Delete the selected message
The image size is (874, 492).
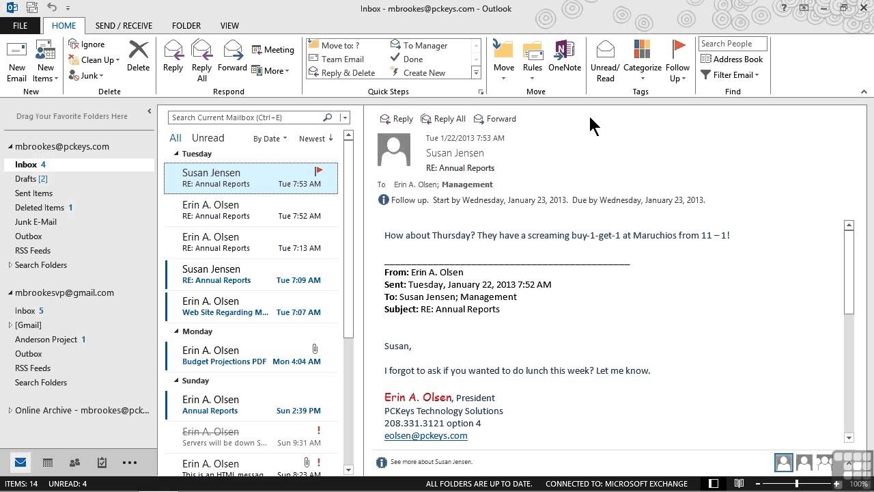138,56
